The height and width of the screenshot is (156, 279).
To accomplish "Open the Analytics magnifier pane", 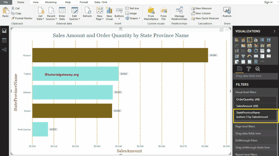I will (257, 69).
